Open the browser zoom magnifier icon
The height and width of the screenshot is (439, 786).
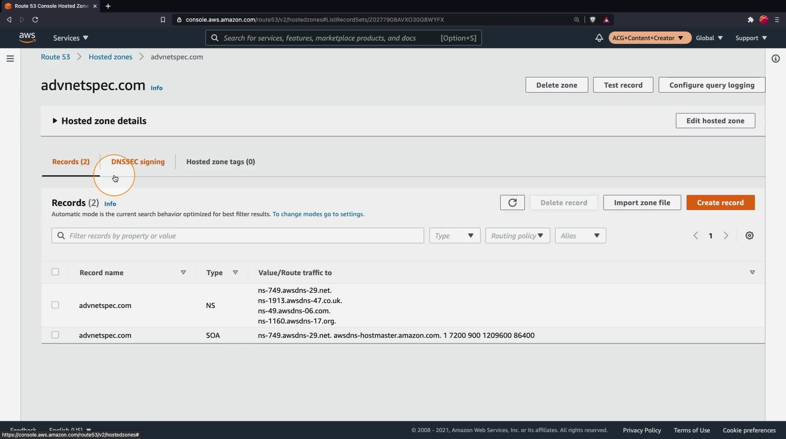tap(576, 20)
